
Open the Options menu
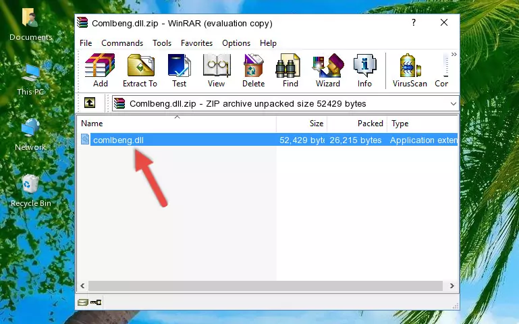[236, 43]
